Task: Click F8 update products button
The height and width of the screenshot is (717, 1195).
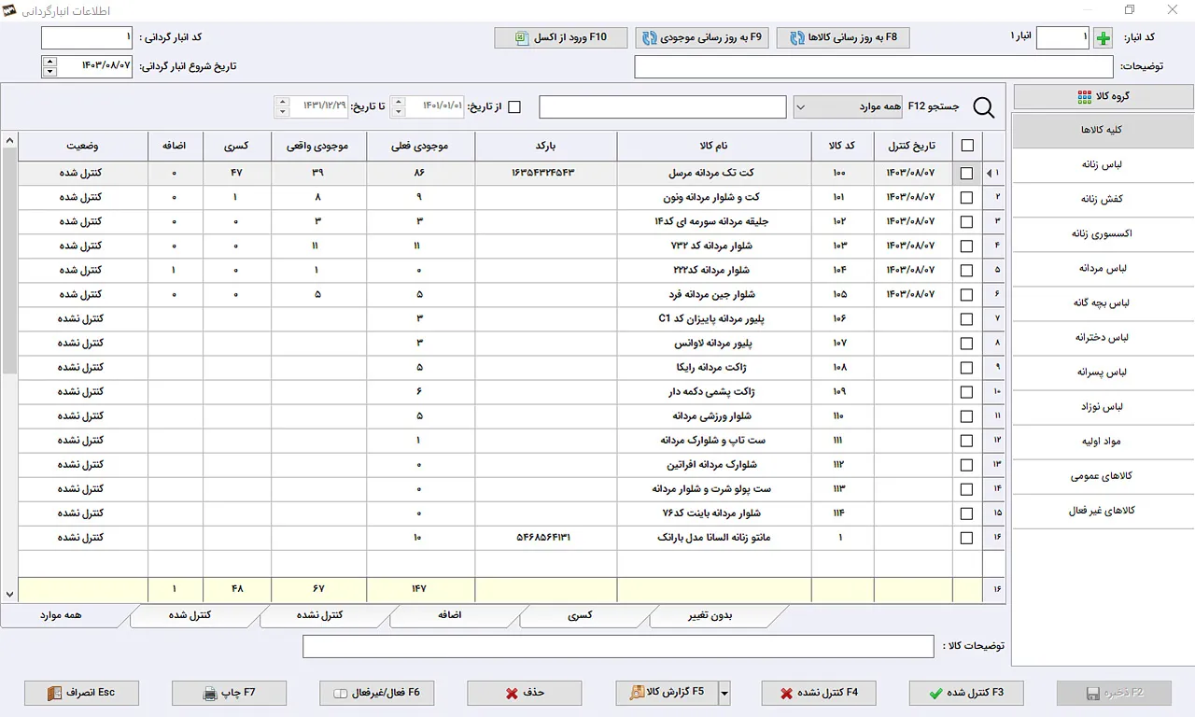Action: (843, 38)
